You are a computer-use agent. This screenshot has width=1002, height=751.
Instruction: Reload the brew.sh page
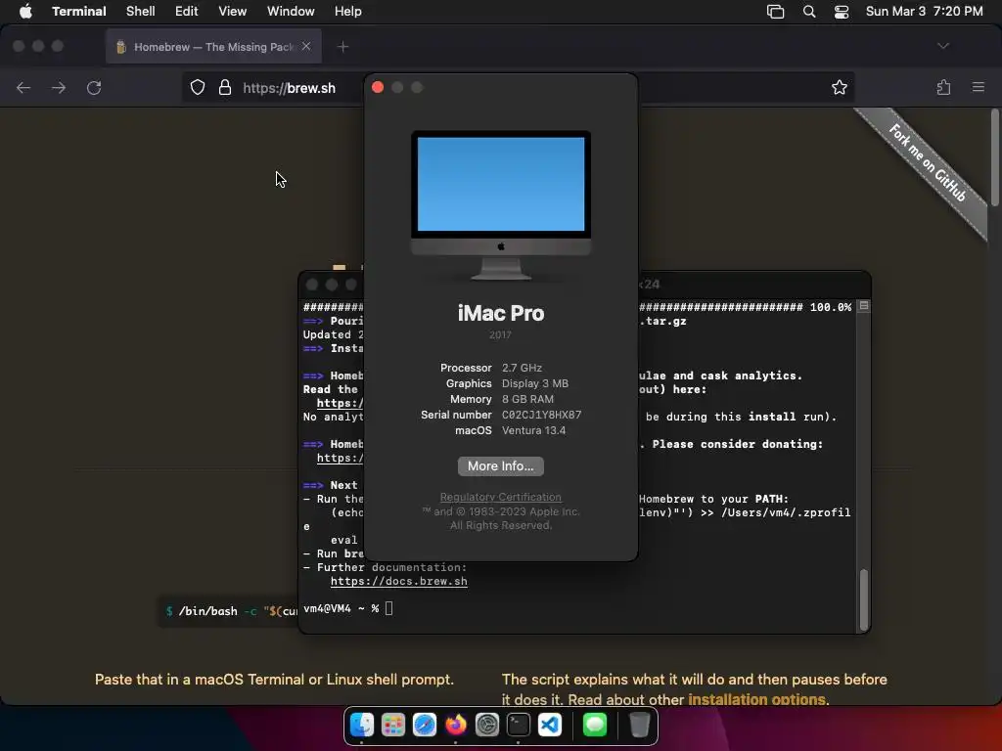pos(94,87)
